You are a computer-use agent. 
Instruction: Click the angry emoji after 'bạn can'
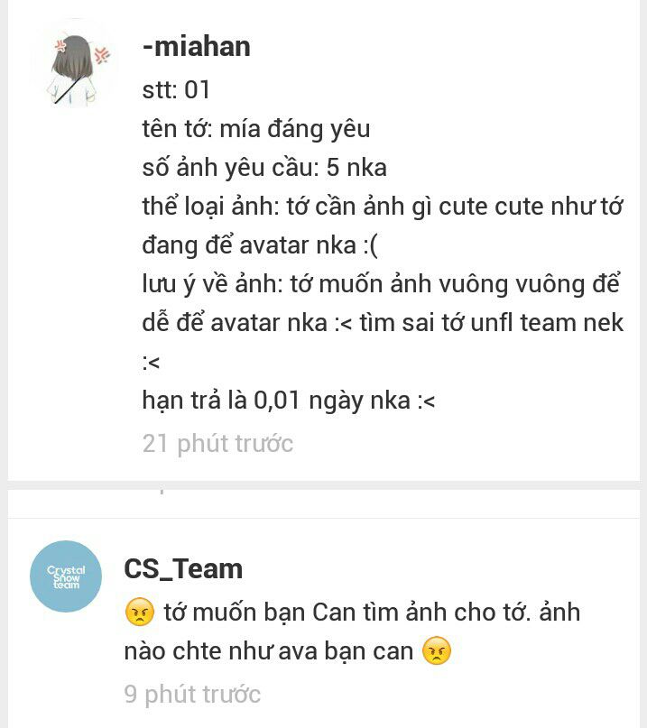(437, 651)
